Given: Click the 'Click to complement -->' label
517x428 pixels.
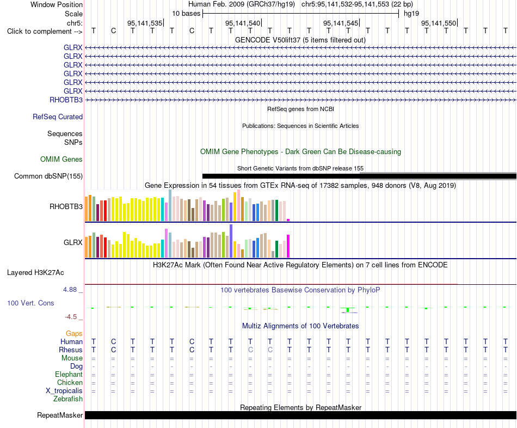Looking at the screenshot, I should 45,32.
